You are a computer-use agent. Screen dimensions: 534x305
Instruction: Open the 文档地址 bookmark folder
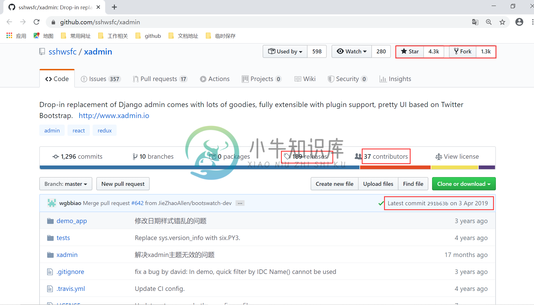pos(184,36)
